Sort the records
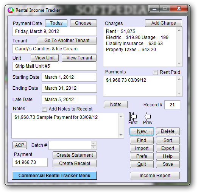The height and width of the screenshot is (193, 198). [168, 140]
